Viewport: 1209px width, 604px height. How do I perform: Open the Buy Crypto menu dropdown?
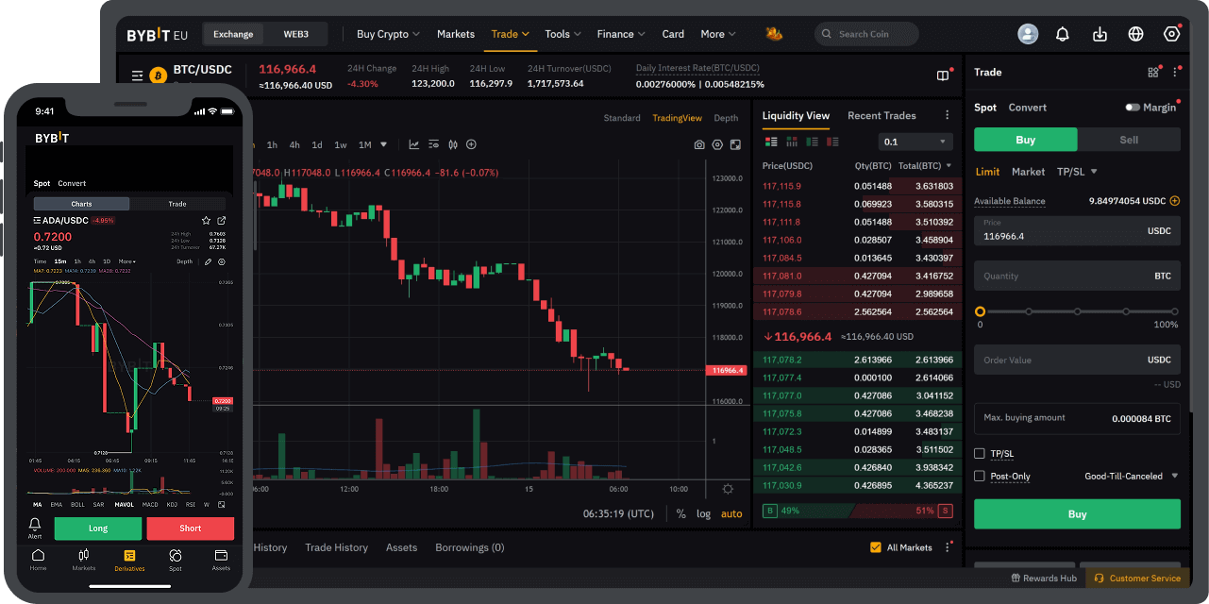[x=388, y=34]
